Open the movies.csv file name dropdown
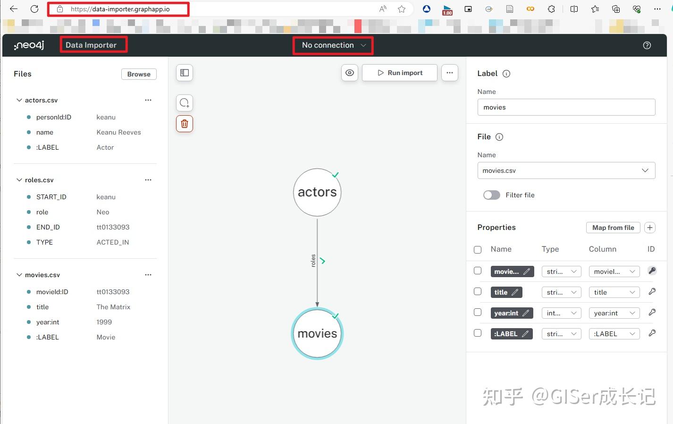Image resolution: width=673 pixels, height=424 pixels. (645, 170)
